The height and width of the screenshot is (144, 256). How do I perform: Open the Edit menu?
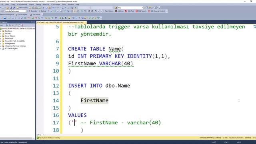[x=2, y=4]
